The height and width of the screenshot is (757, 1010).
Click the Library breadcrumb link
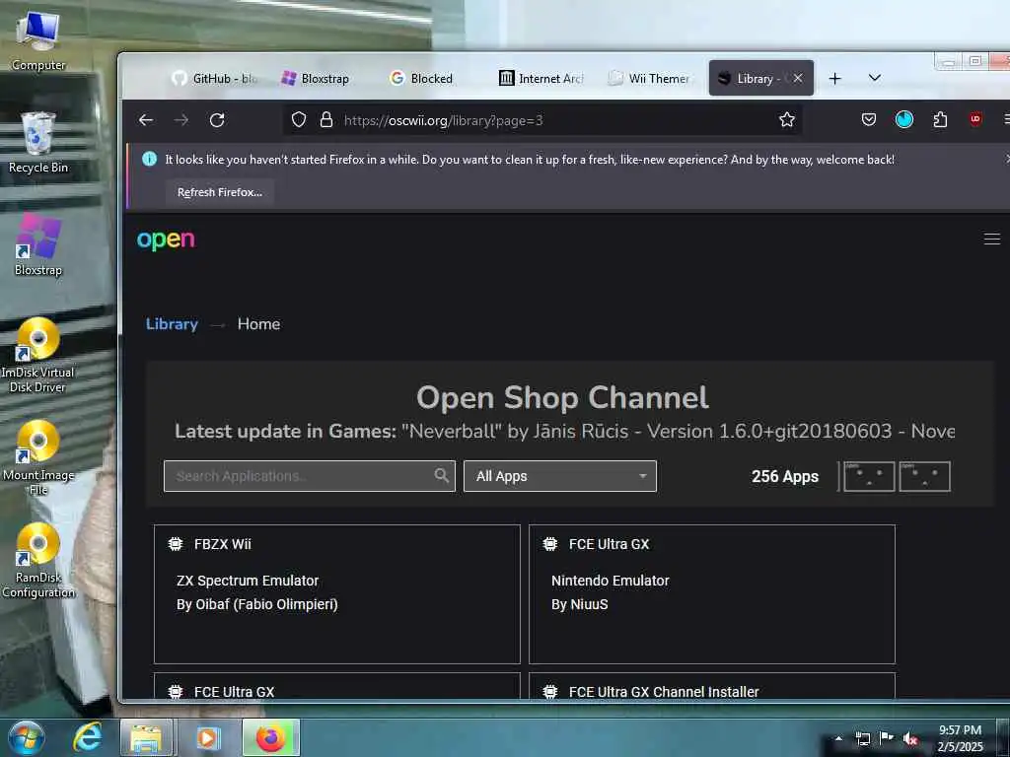(172, 323)
